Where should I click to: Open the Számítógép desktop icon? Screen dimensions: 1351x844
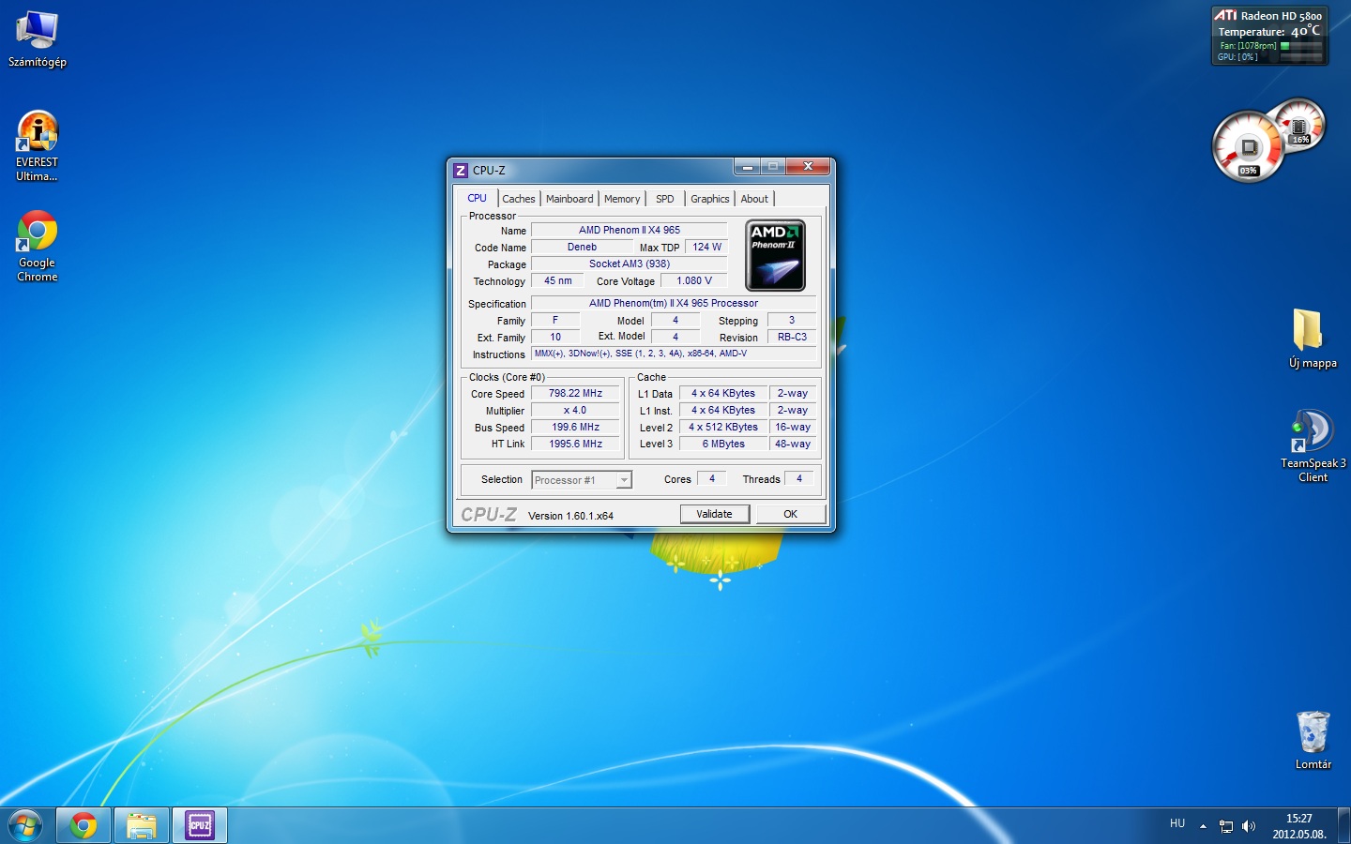point(38,33)
